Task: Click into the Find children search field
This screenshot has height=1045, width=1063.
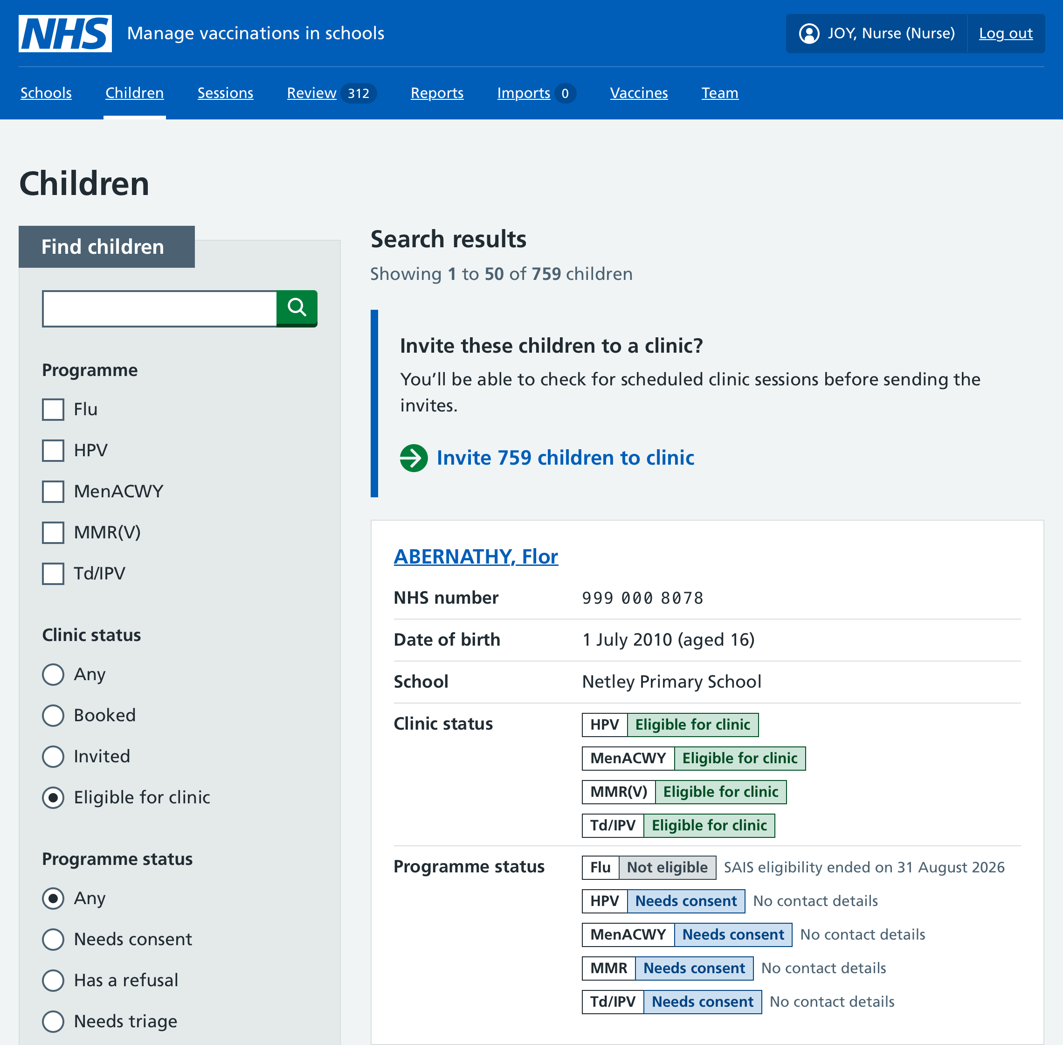Action: click(159, 308)
